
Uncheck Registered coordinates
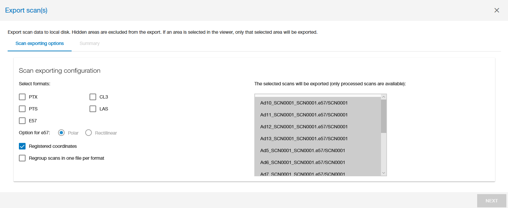[22, 146]
